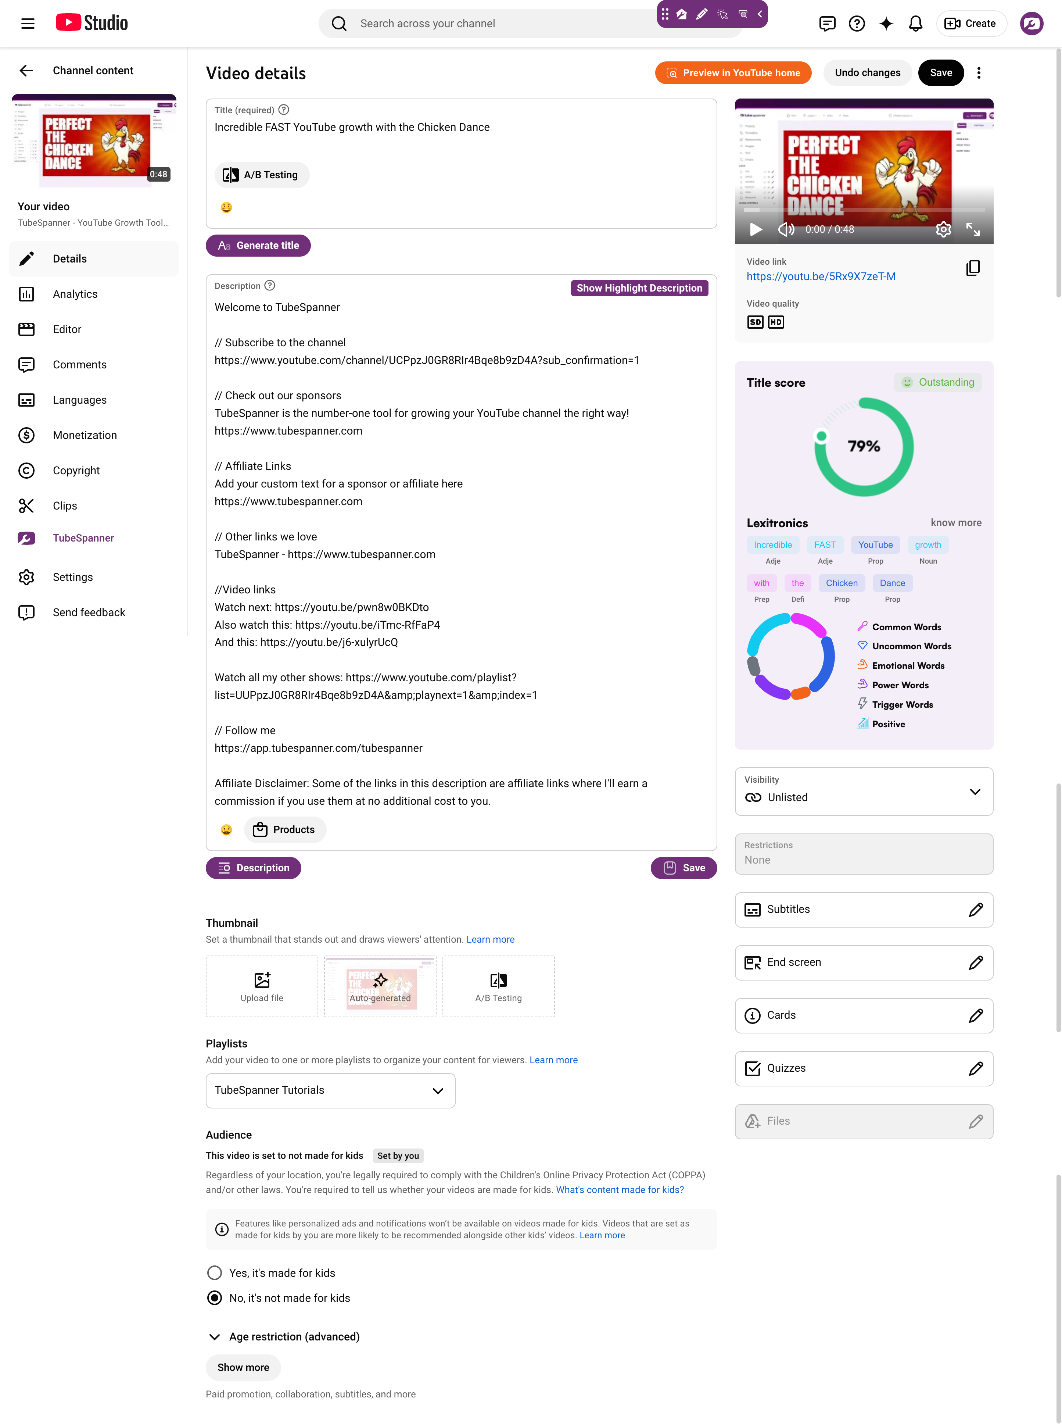Open the feedback message icon in header
This screenshot has height=1425, width=1062.
[827, 24]
